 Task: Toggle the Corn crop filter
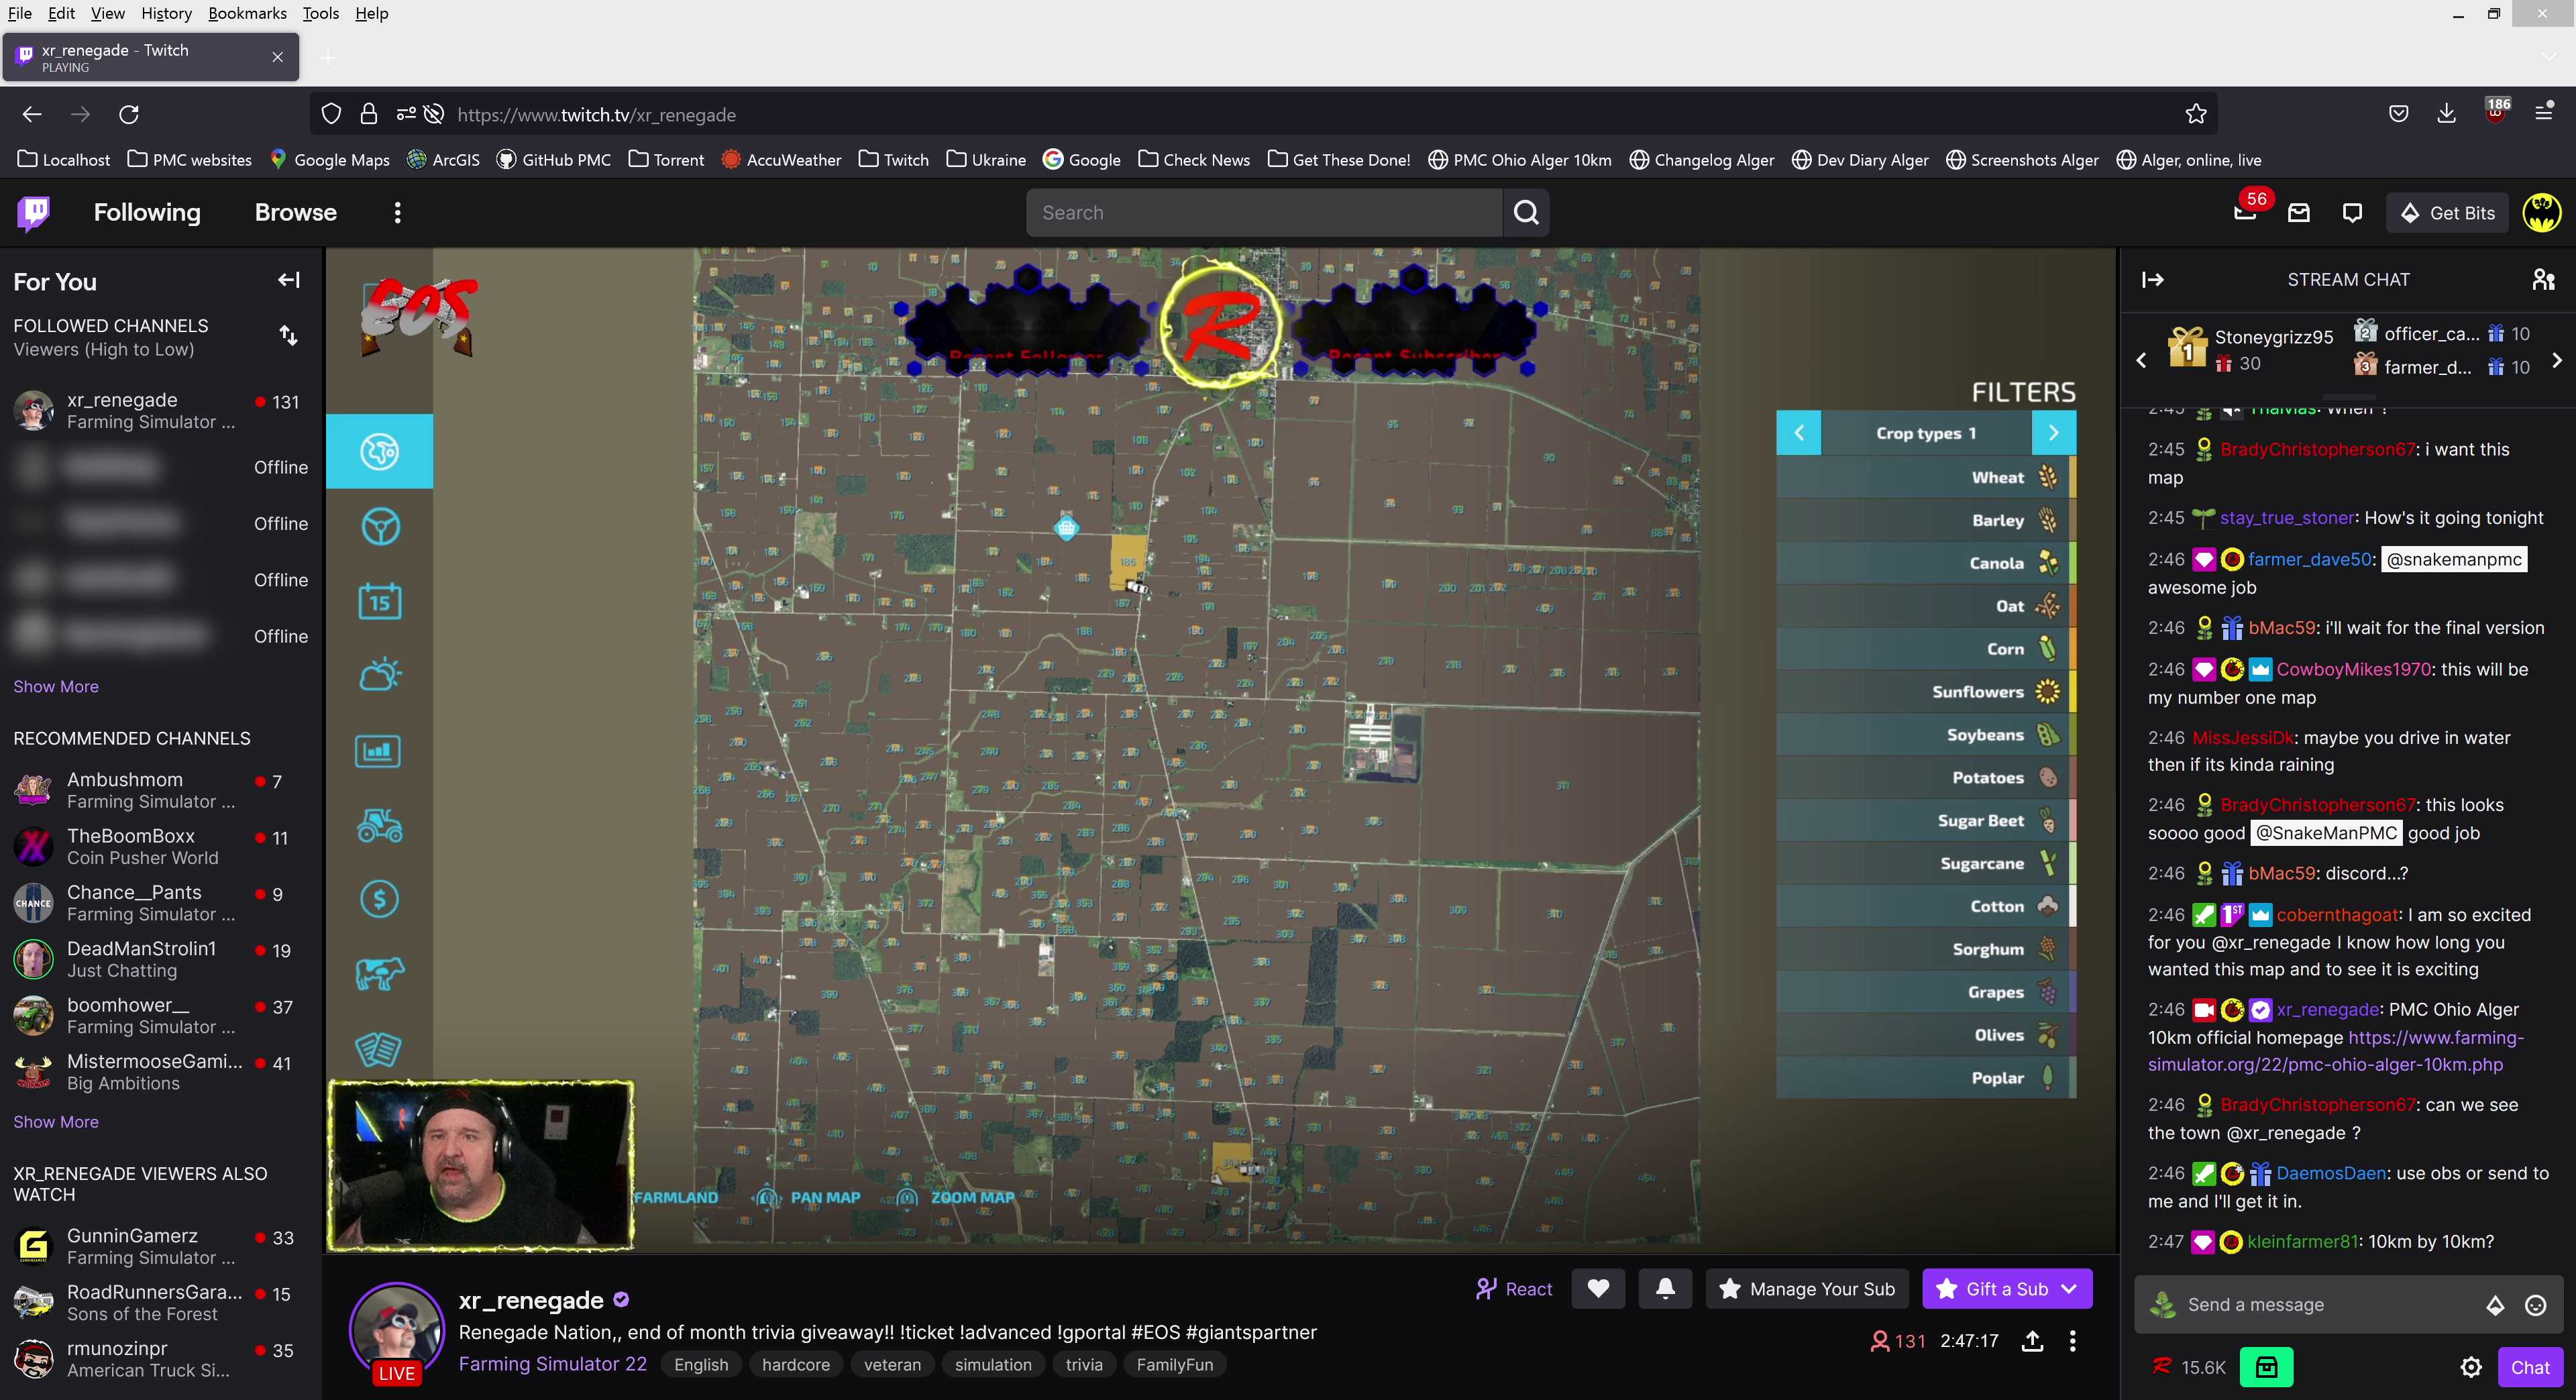1926,649
